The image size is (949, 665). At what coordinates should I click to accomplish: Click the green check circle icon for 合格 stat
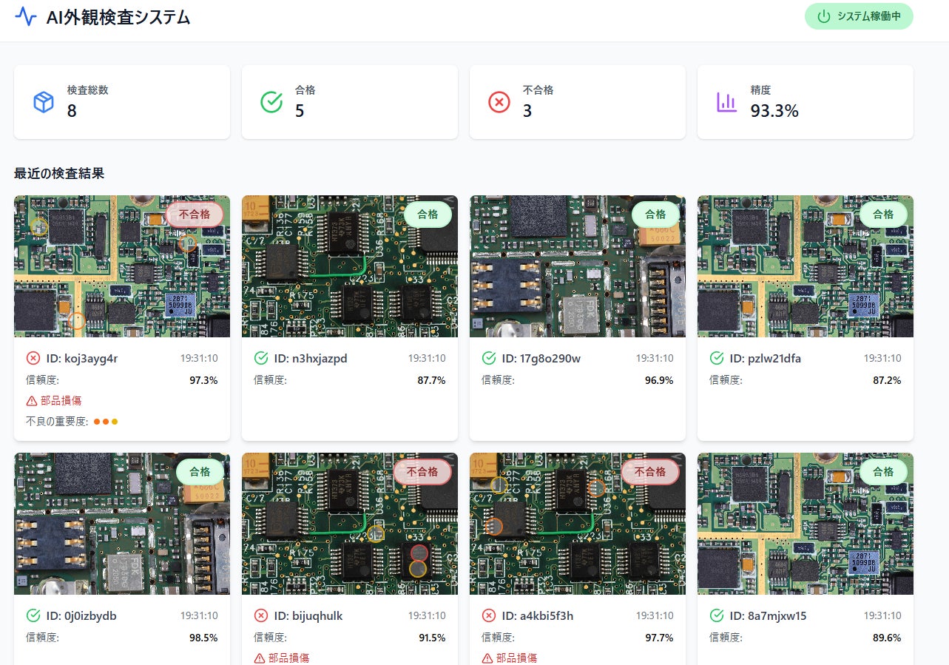tap(271, 102)
